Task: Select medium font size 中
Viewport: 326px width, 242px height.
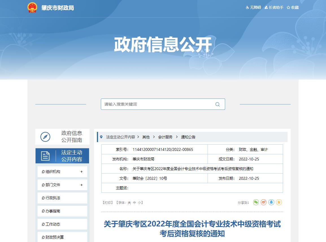Action: pos(134,202)
